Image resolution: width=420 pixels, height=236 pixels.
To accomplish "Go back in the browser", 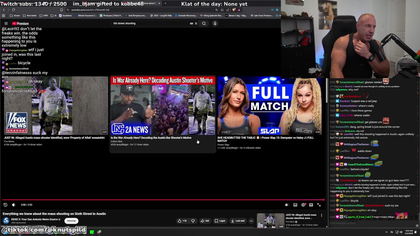I will (x=4, y=10).
